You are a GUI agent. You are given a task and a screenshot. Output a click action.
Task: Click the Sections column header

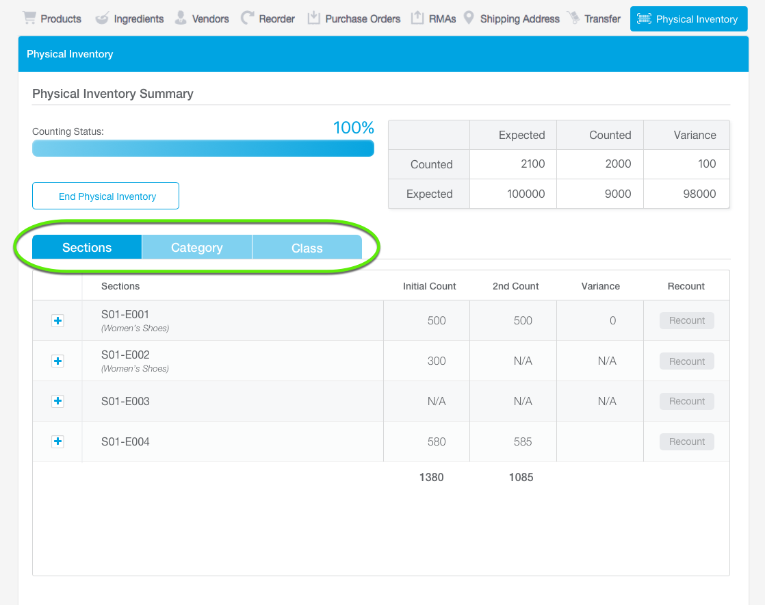[120, 286]
